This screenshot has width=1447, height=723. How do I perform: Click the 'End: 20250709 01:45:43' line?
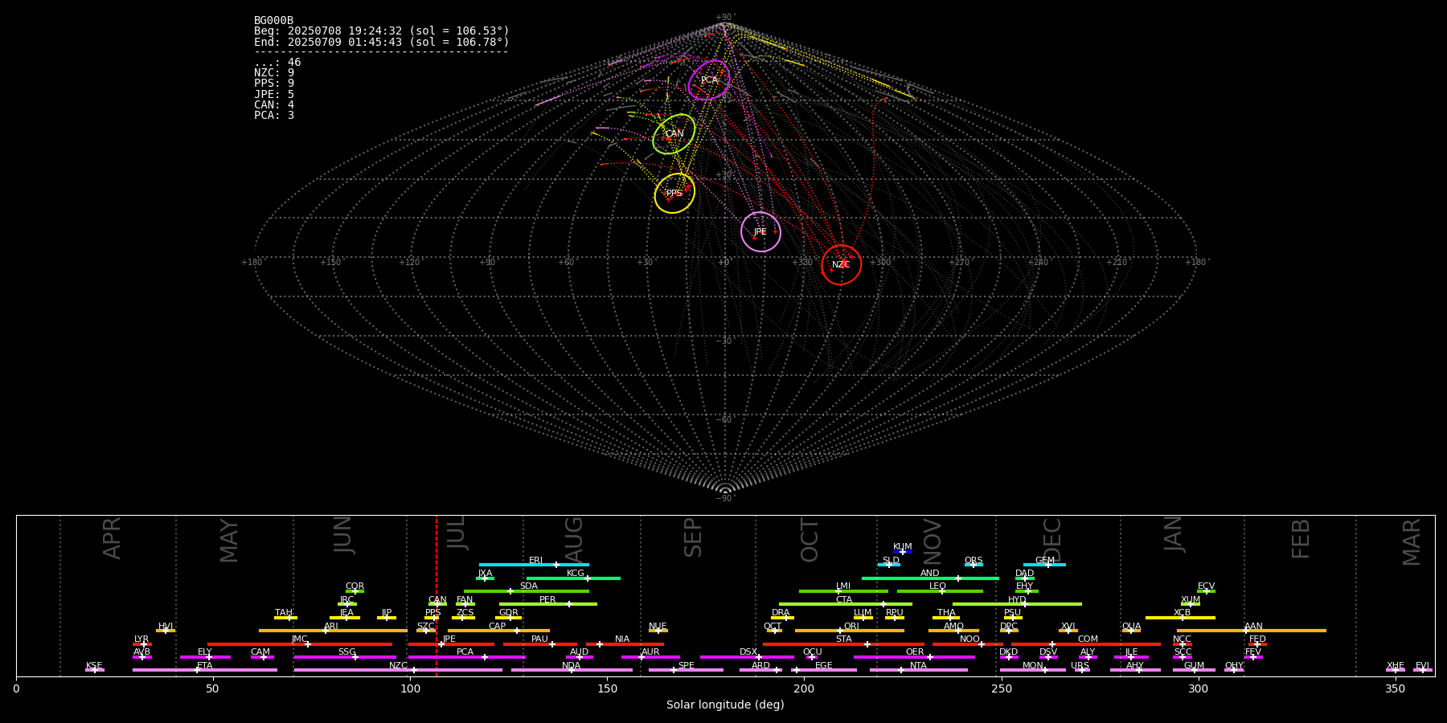(382, 42)
